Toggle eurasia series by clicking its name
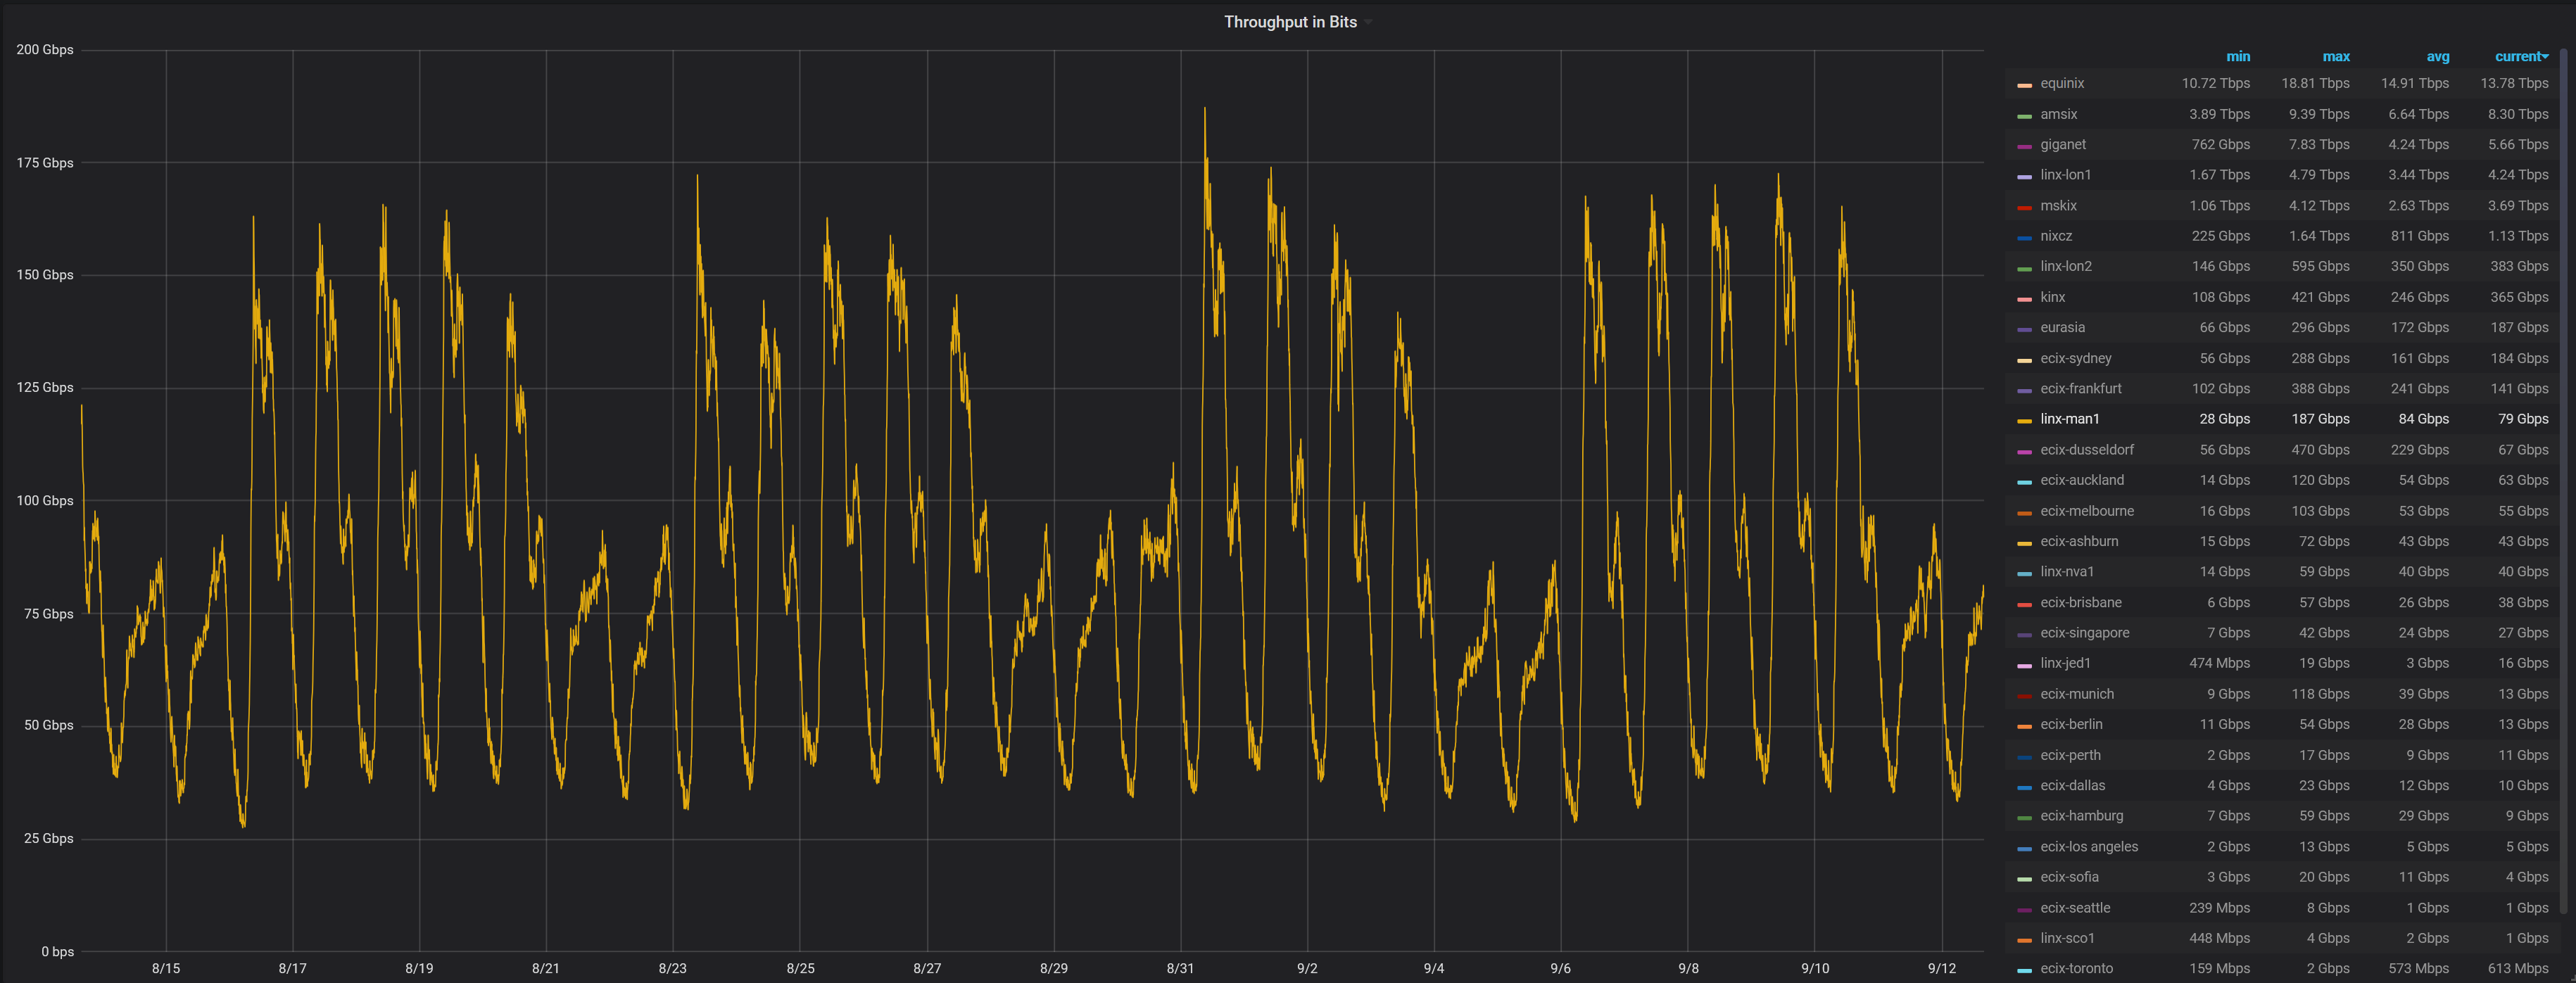This screenshot has height=983, width=2576. coord(2062,328)
